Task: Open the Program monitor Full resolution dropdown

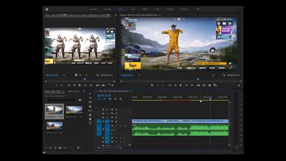Action: click(x=216, y=75)
